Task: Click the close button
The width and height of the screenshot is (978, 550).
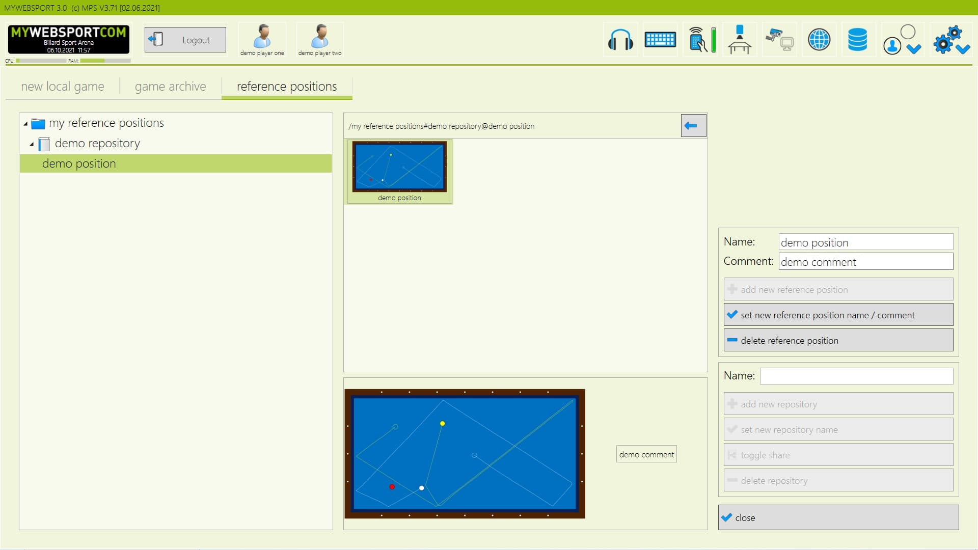Action: coord(838,517)
